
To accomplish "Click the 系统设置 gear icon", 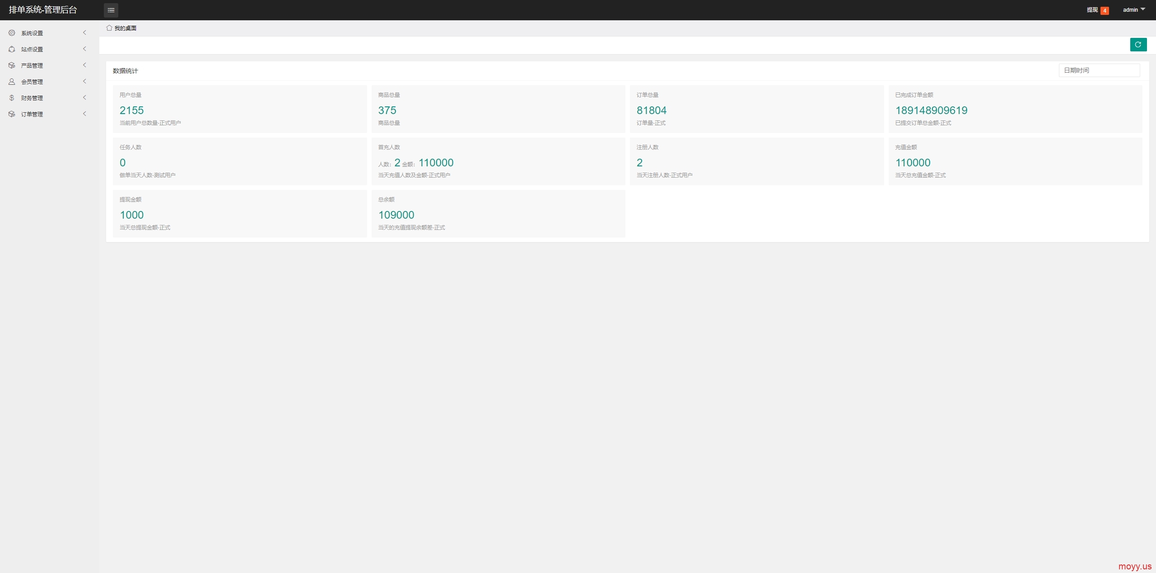I will (12, 33).
